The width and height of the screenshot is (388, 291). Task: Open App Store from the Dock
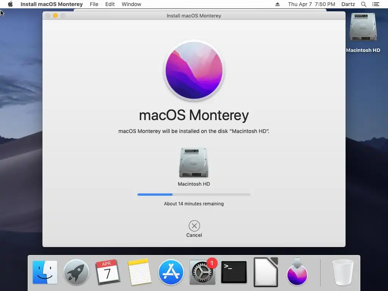click(171, 272)
